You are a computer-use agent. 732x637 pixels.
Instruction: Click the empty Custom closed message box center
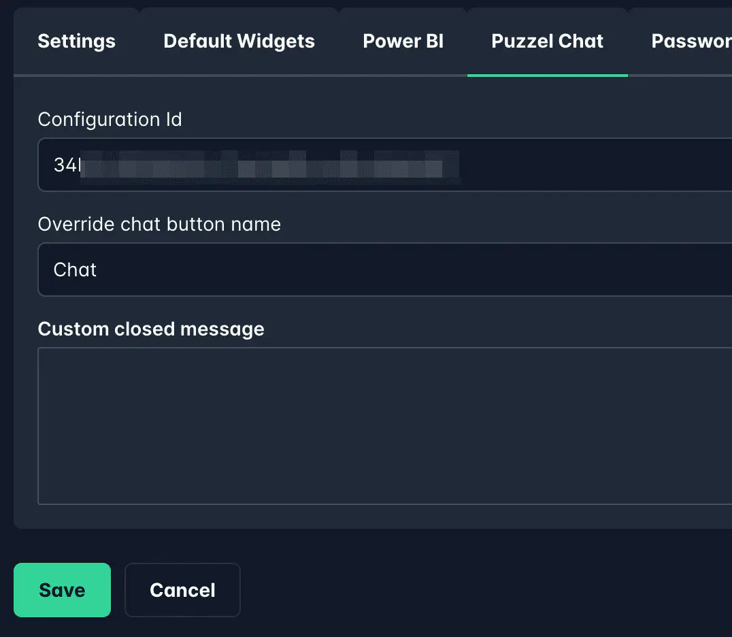(384, 425)
